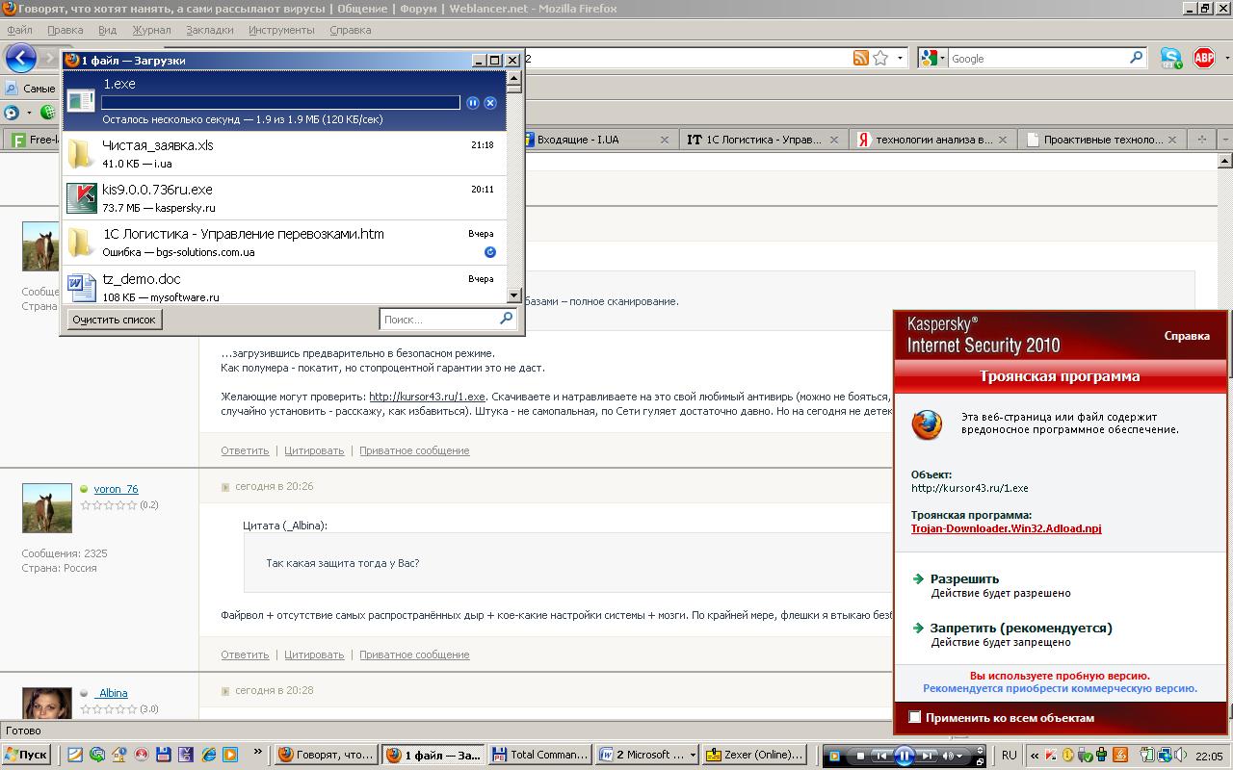Open the 2 Microsoft taskbar group dropdown
This screenshot has height=770, width=1233.
click(x=694, y=756)
